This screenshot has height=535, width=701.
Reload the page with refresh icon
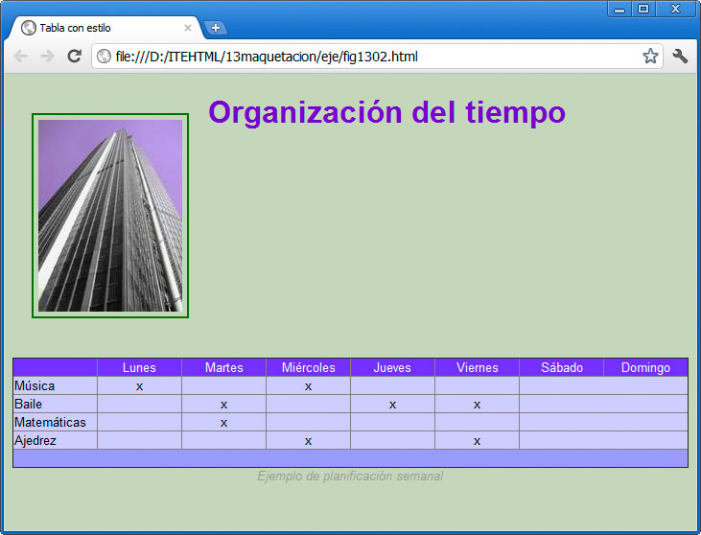point(74,56)
